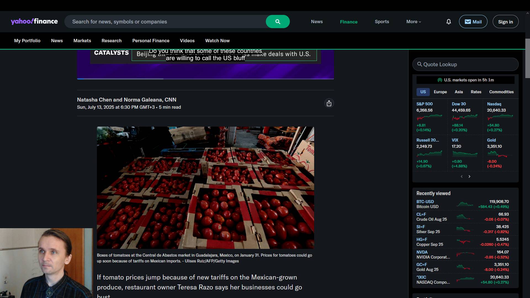Screen dimensions: 530x298
Task: Click the green search magnifier button
Action: 278,22
